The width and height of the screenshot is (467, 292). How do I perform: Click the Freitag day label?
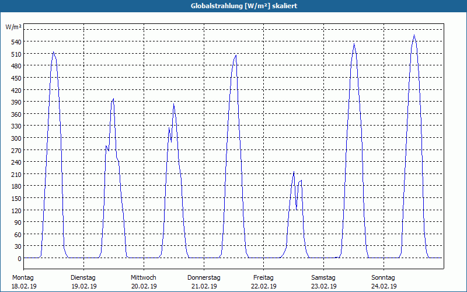point(263,278)
